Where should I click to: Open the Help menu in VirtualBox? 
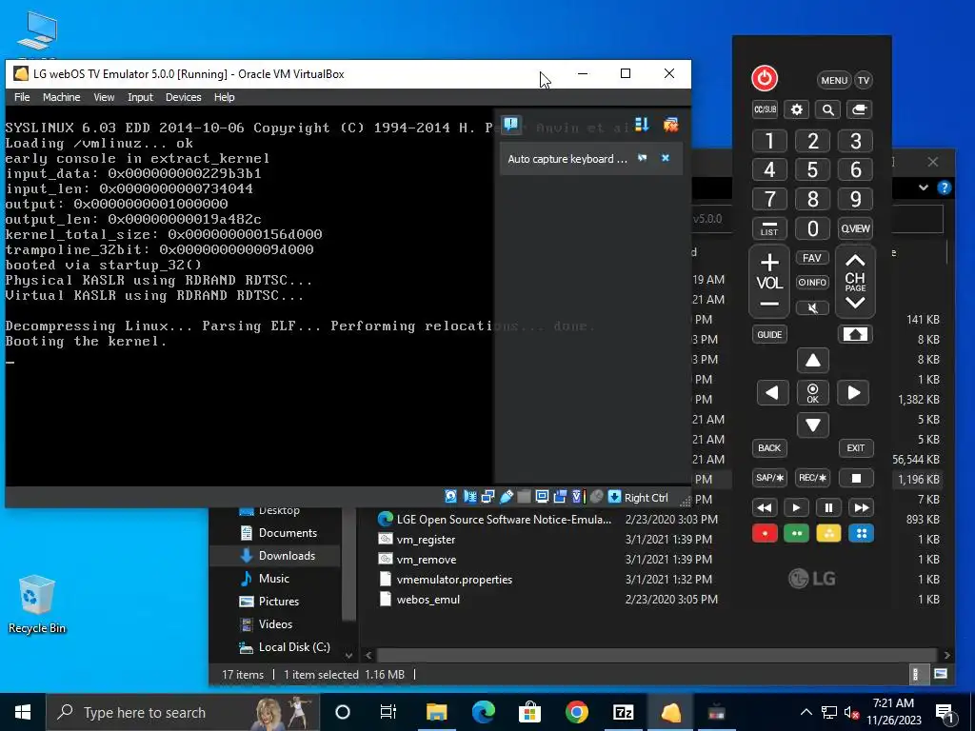225,97
